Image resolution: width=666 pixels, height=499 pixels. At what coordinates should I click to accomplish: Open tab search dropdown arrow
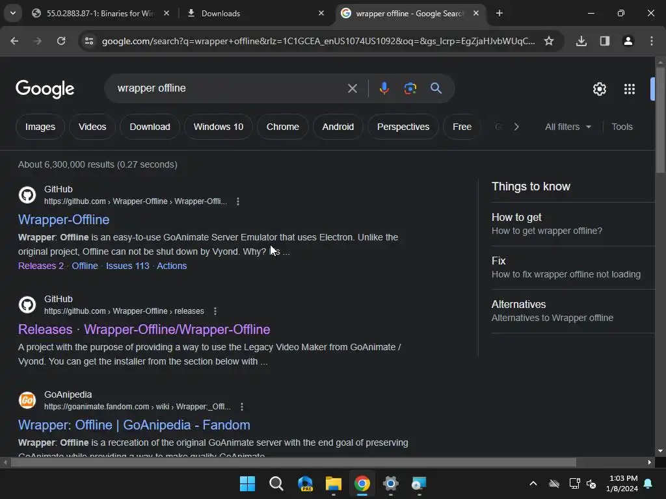(x=13, y=13)
